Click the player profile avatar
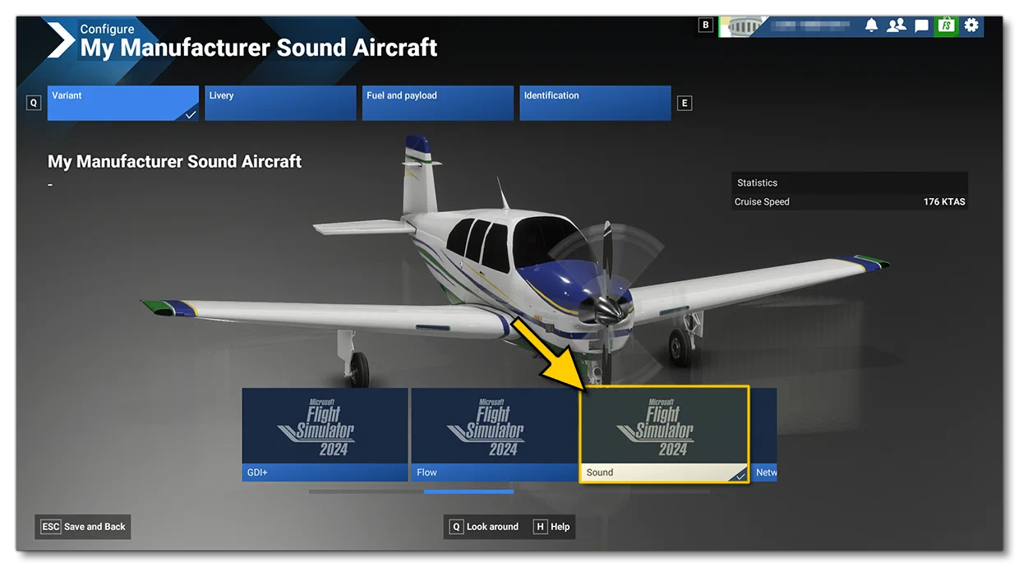This screenshot has width=1019, height=567. (742, 26)
